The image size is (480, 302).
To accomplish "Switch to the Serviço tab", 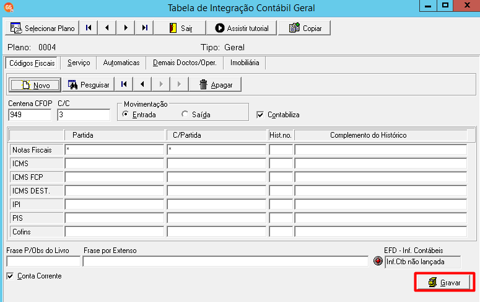I will (79, 63).
